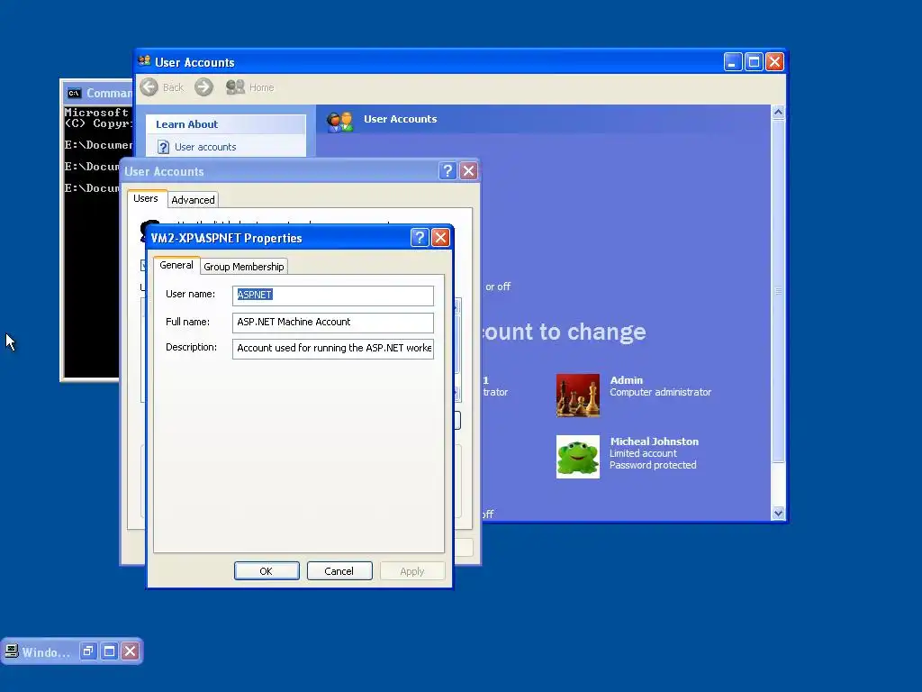Click scroll down arrow in User Accounts window
This screenshot has height=692, width=922.
point(778,513)
